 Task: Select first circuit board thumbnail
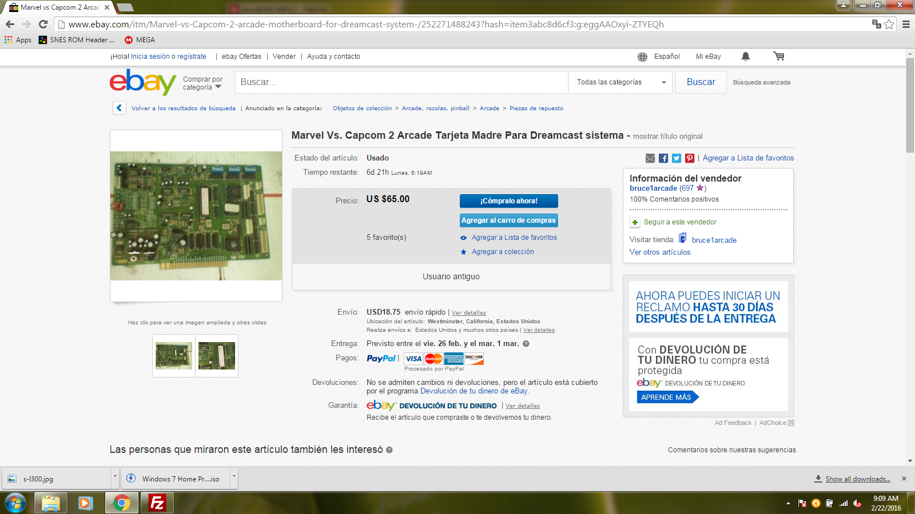pyautogui.click(x=174, y=356)
